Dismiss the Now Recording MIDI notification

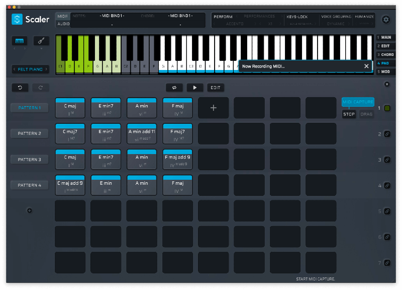coord(366,66)
